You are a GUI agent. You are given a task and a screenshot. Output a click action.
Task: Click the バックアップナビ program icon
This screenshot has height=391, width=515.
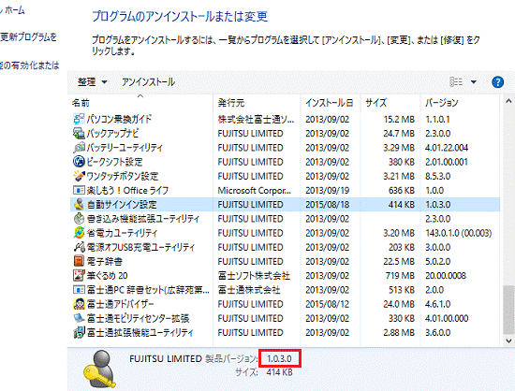point(79,133)
